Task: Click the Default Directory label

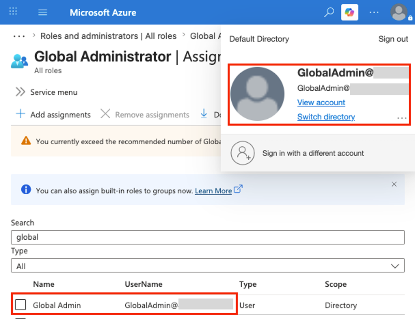Action: coord(259,39)
